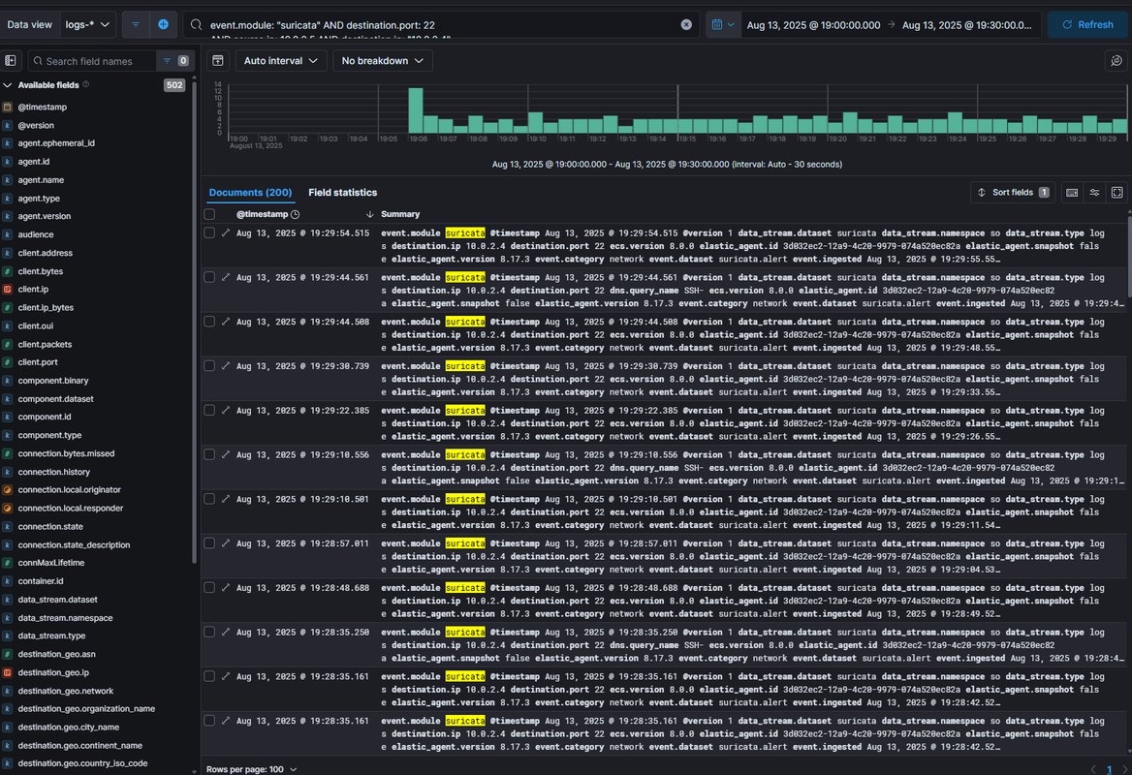Select the connMaxLifetime field
Viewport: 1132px width, 775px height.
(51, 563)
